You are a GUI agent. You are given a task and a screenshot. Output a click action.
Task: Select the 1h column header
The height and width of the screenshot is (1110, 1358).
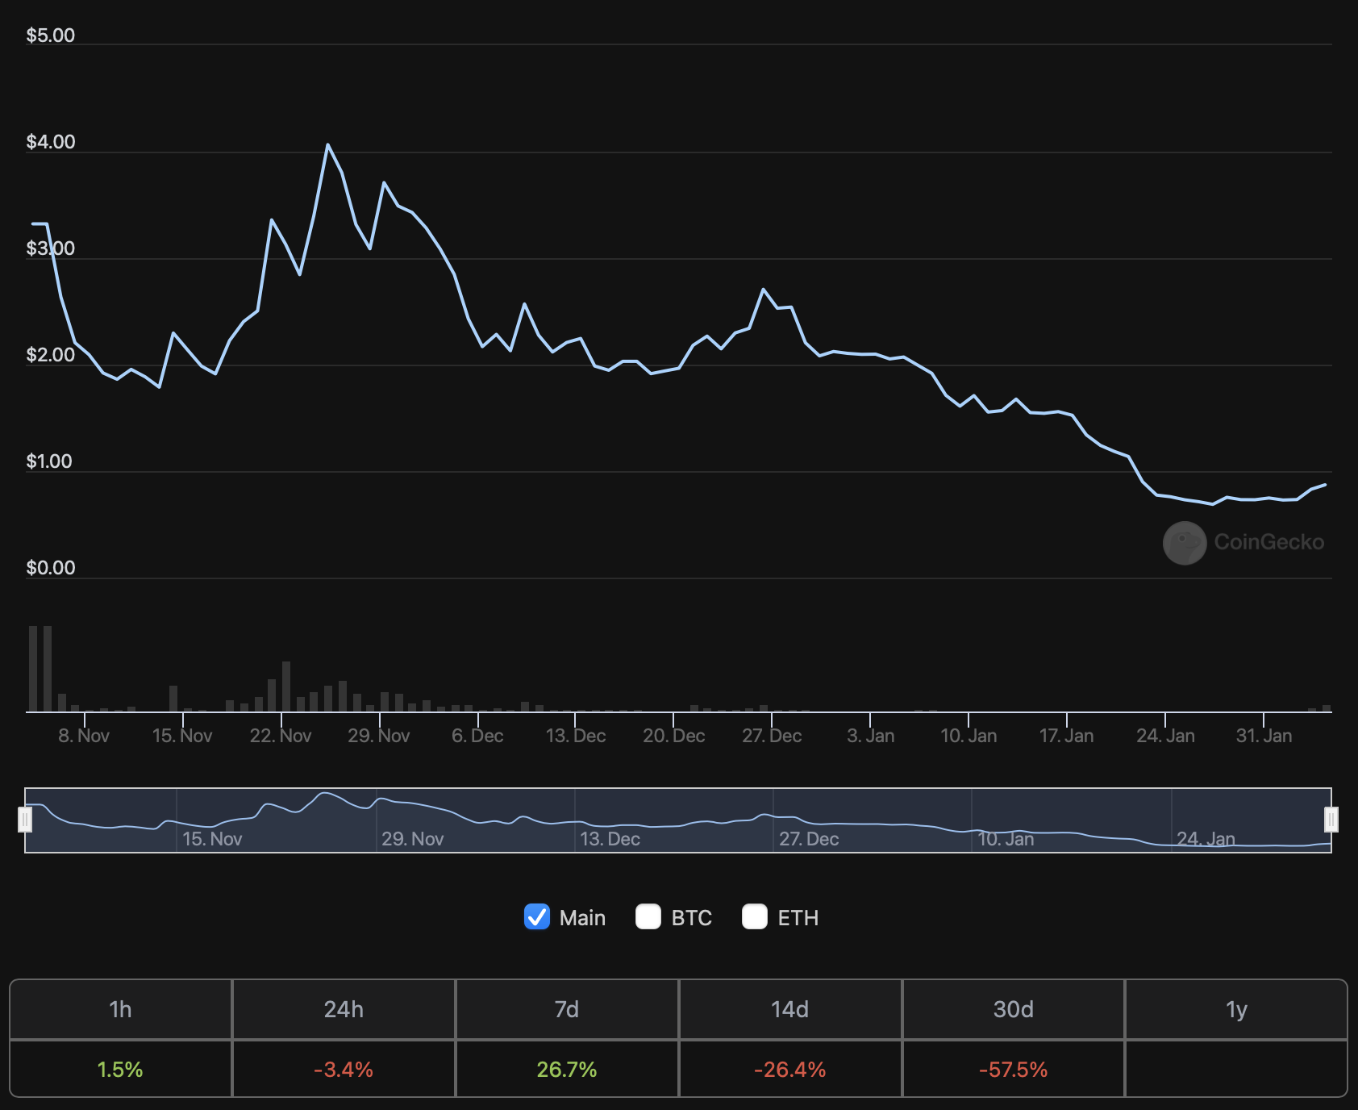pos(120,1009)
